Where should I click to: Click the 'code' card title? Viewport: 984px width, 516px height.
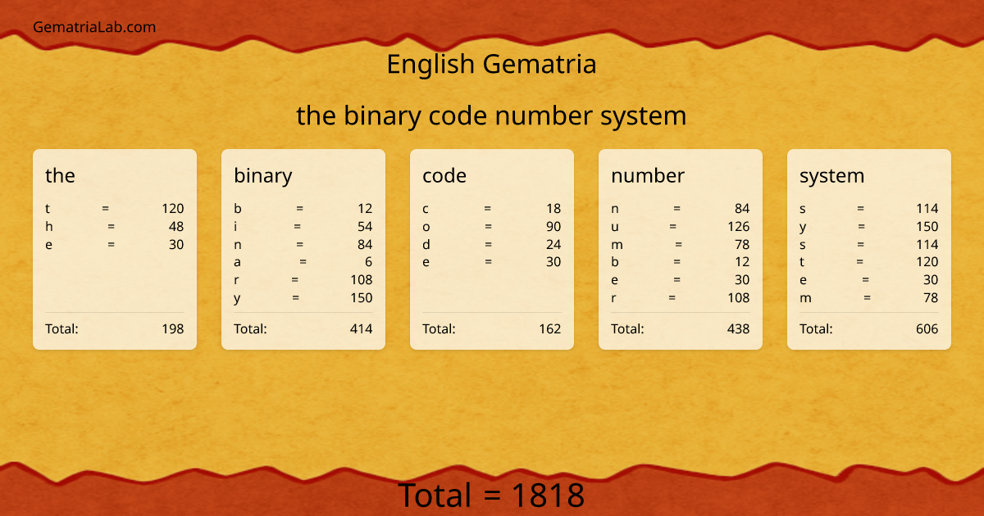444,175
